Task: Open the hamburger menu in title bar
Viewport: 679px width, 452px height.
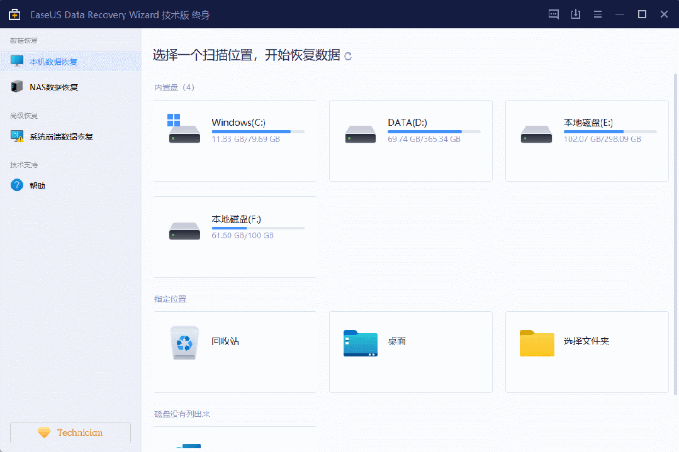Action: click(x=598, y=14)
